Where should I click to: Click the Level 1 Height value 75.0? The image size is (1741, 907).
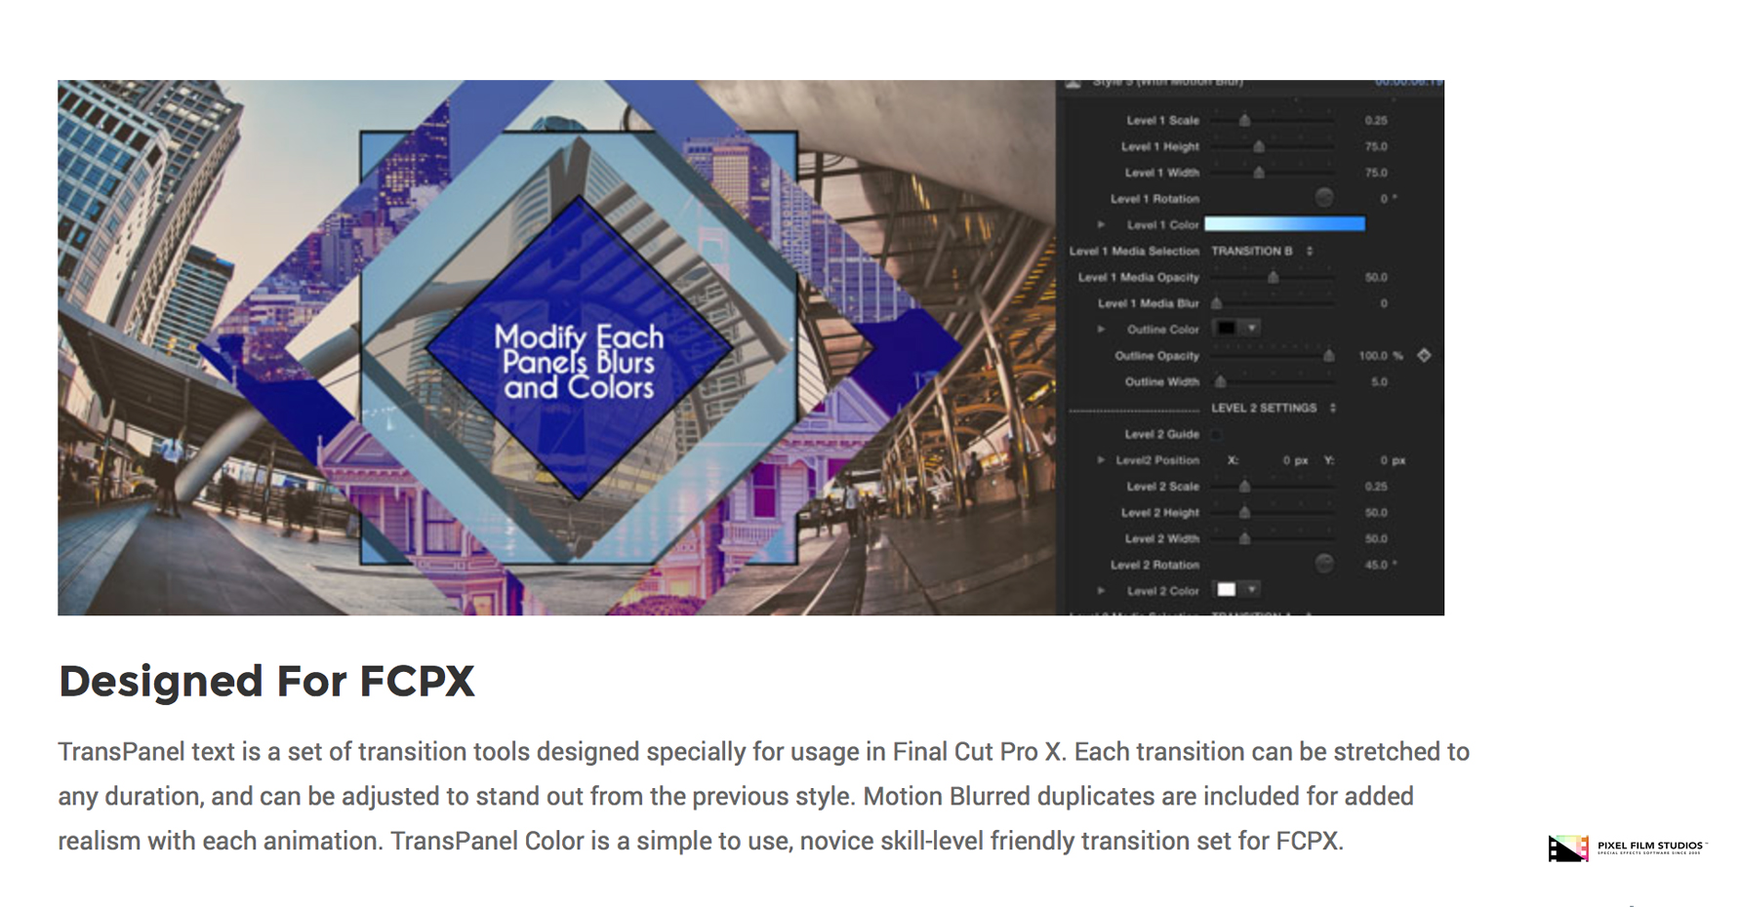click(x=1376, y=146)
